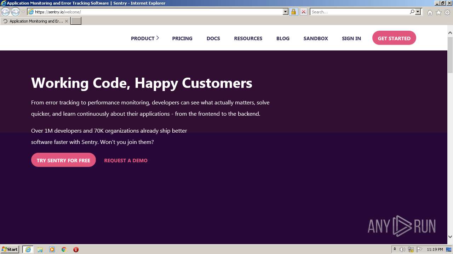Click the page scrollbar down arrow
Viewport: 453px width, 254px height.
click(x=450, y=237)
